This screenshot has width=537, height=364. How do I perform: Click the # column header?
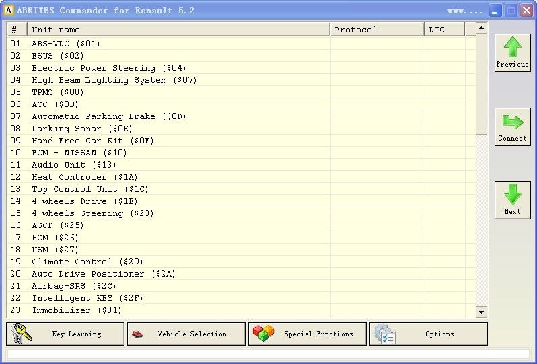pos(17,30)
